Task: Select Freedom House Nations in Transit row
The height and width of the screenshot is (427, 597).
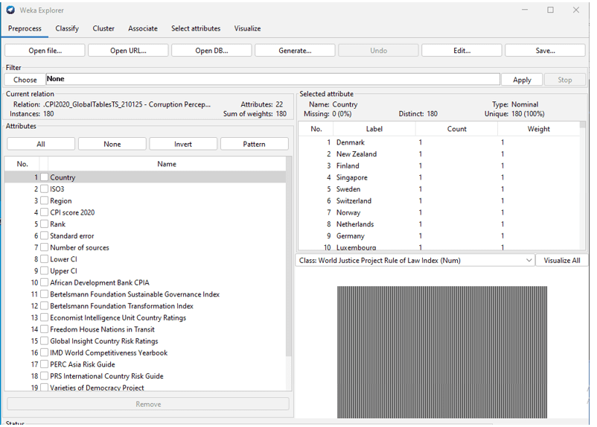Action: [145, 329]
